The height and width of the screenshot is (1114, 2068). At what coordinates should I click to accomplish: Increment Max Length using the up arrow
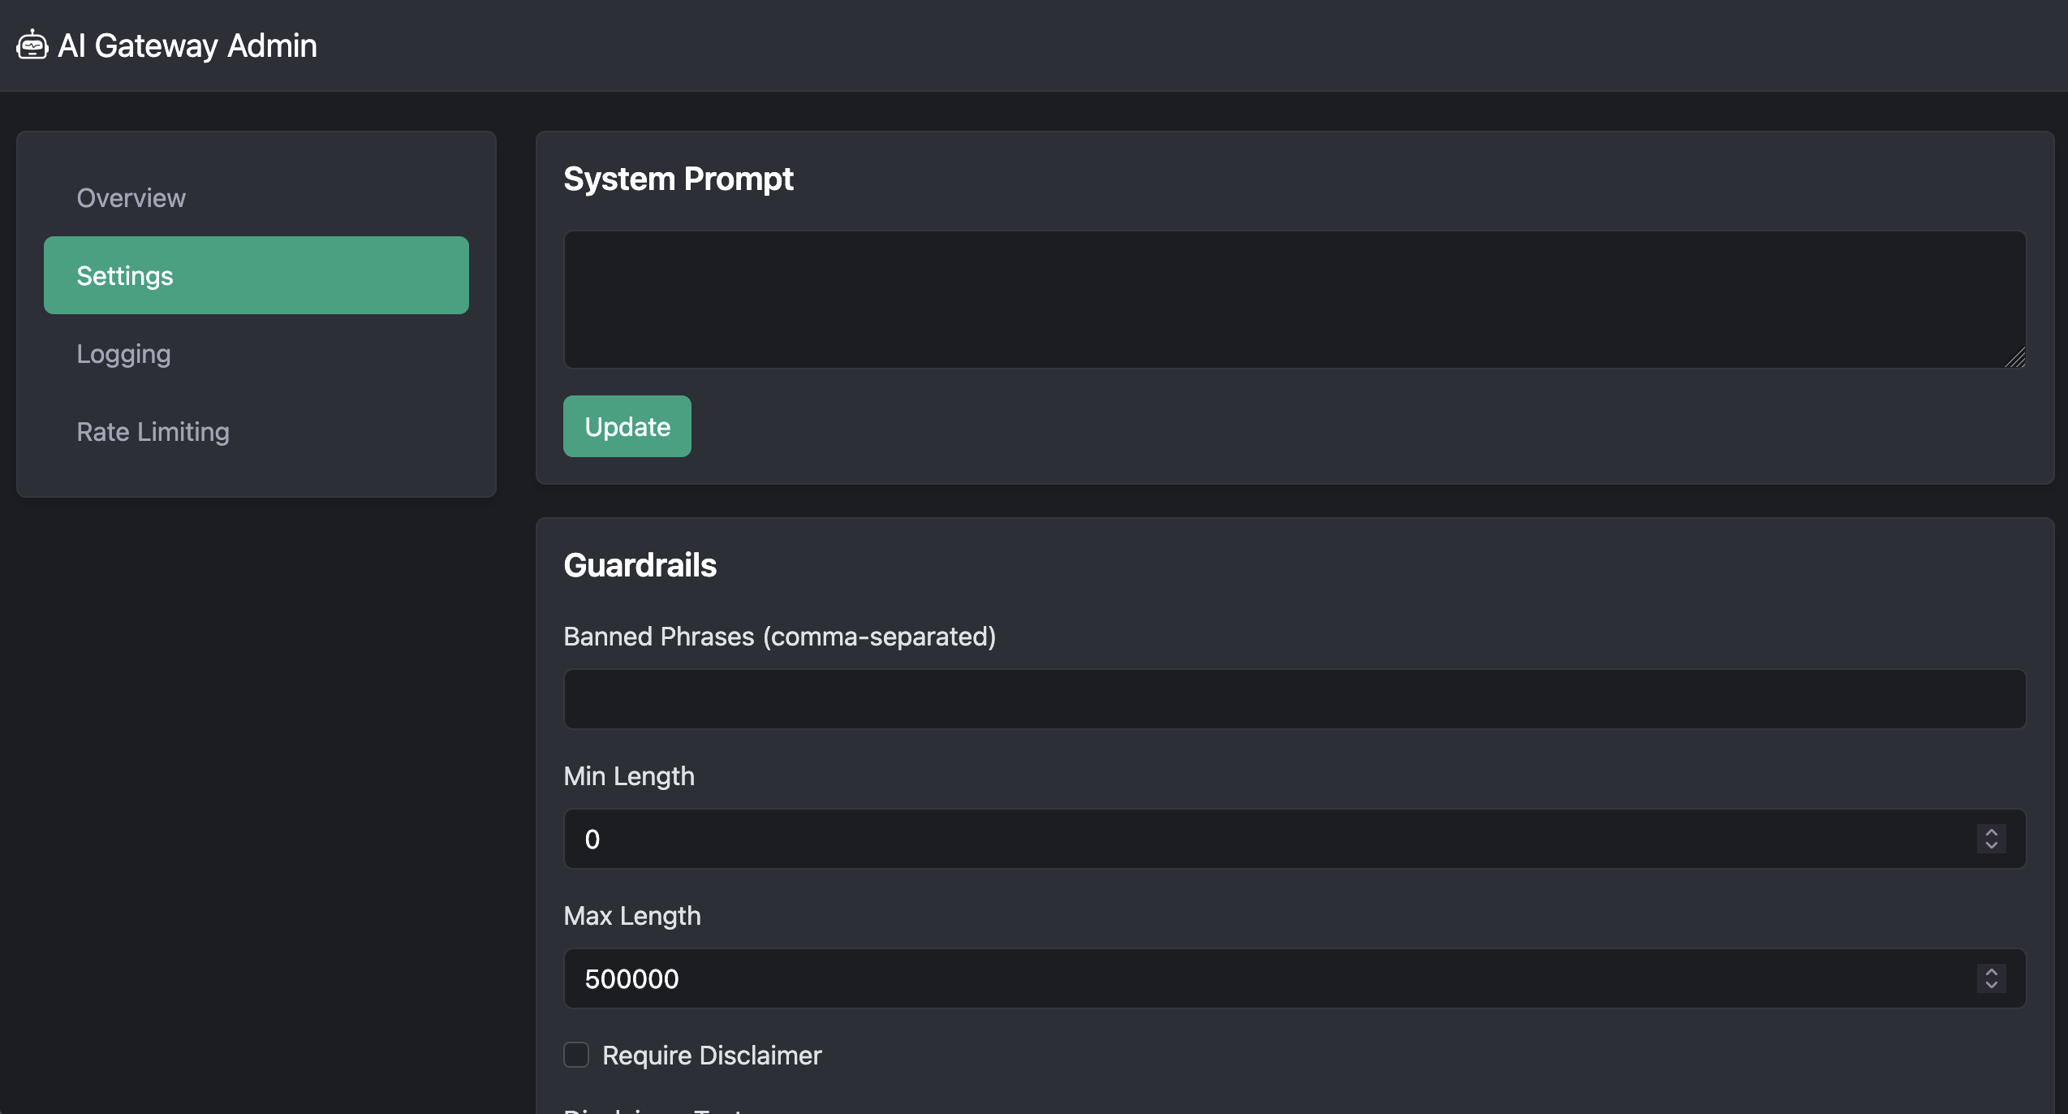point(1991,972)
